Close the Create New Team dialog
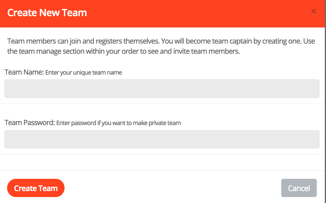The width and height of the screenshot is (326, 203). point(313,12)
